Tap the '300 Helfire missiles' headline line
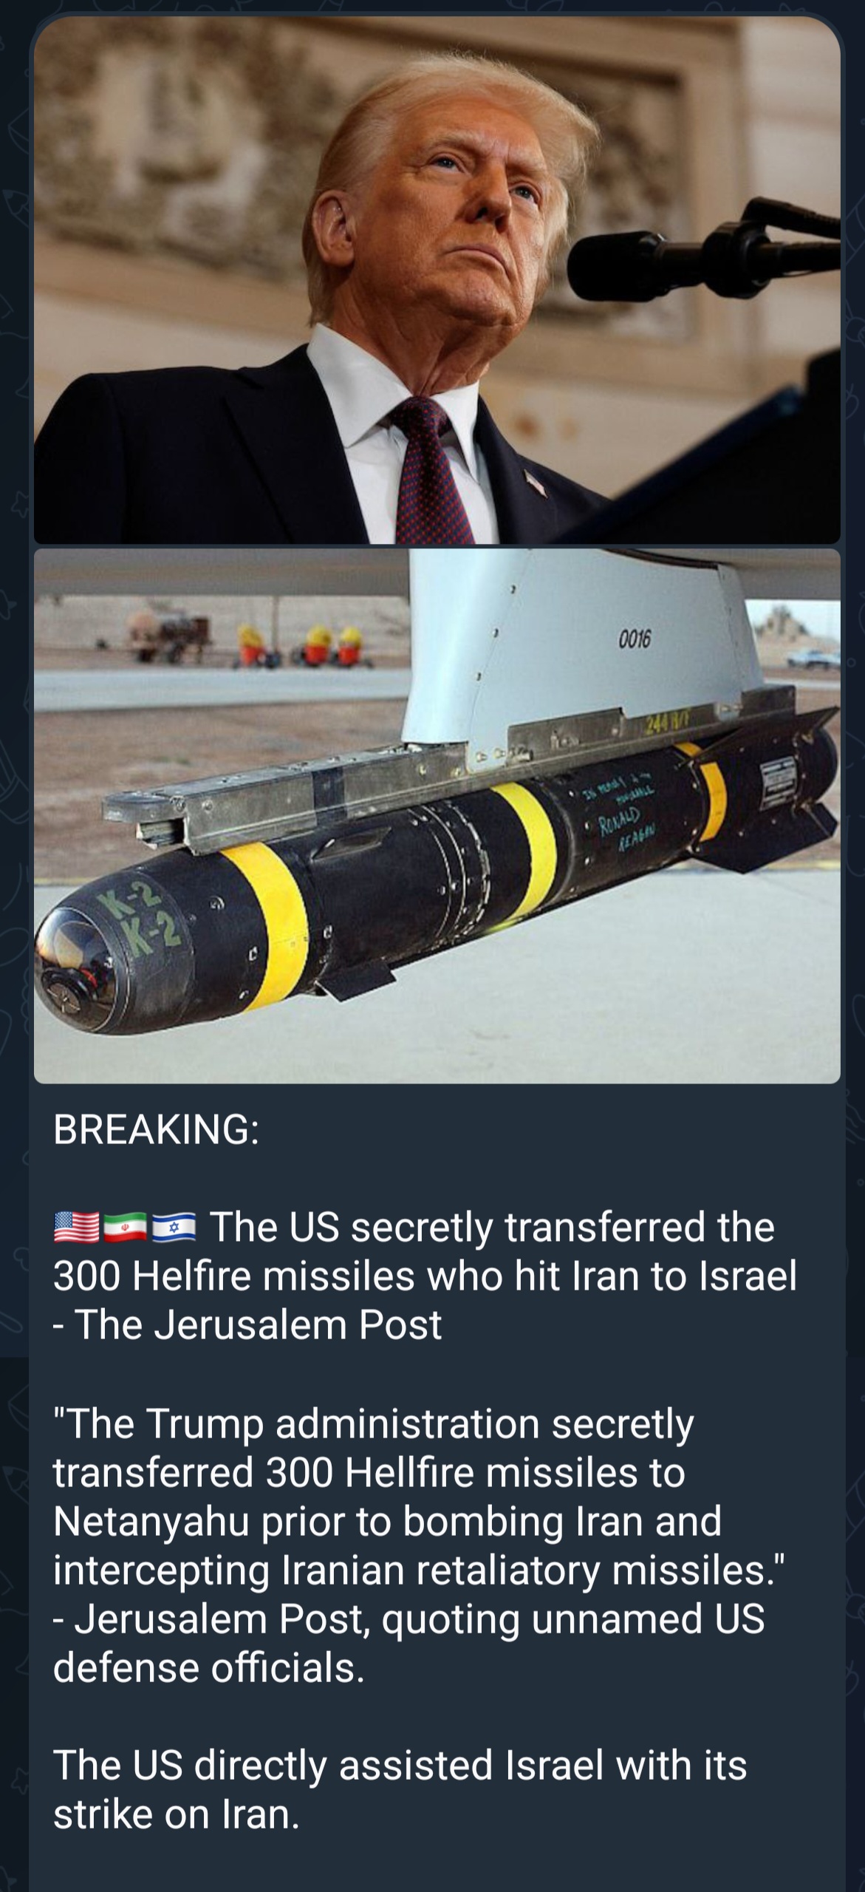Image resolution: width=865 pixels, height=1892 pixels. point(425,1276)
